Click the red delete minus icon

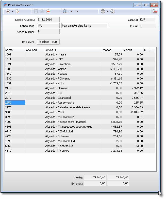coord(48,11)
